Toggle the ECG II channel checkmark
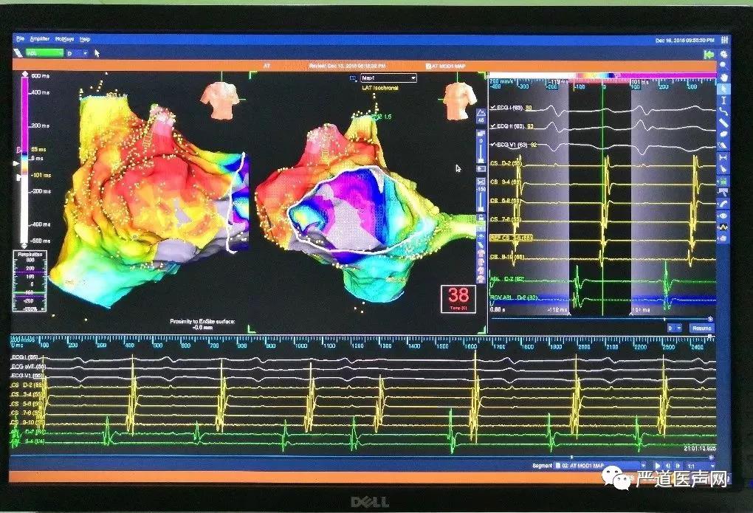Screen dimensions: 753x513 tap(493, 127)
